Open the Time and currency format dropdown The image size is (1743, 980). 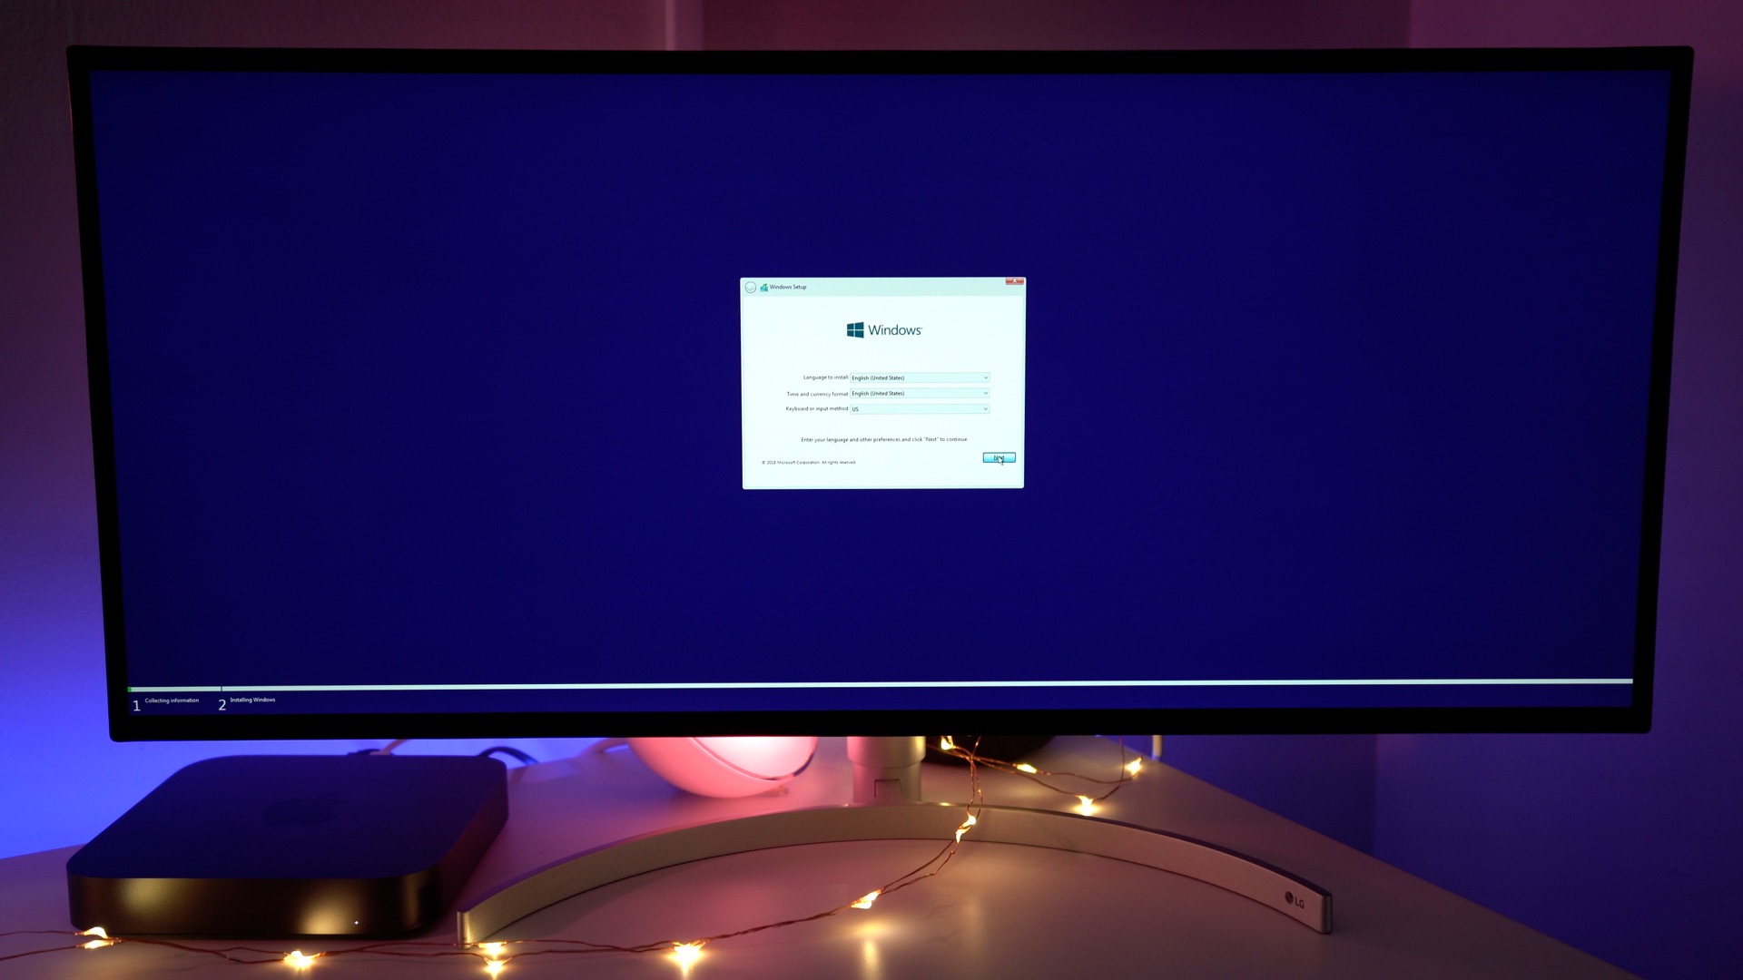(920, 393)
